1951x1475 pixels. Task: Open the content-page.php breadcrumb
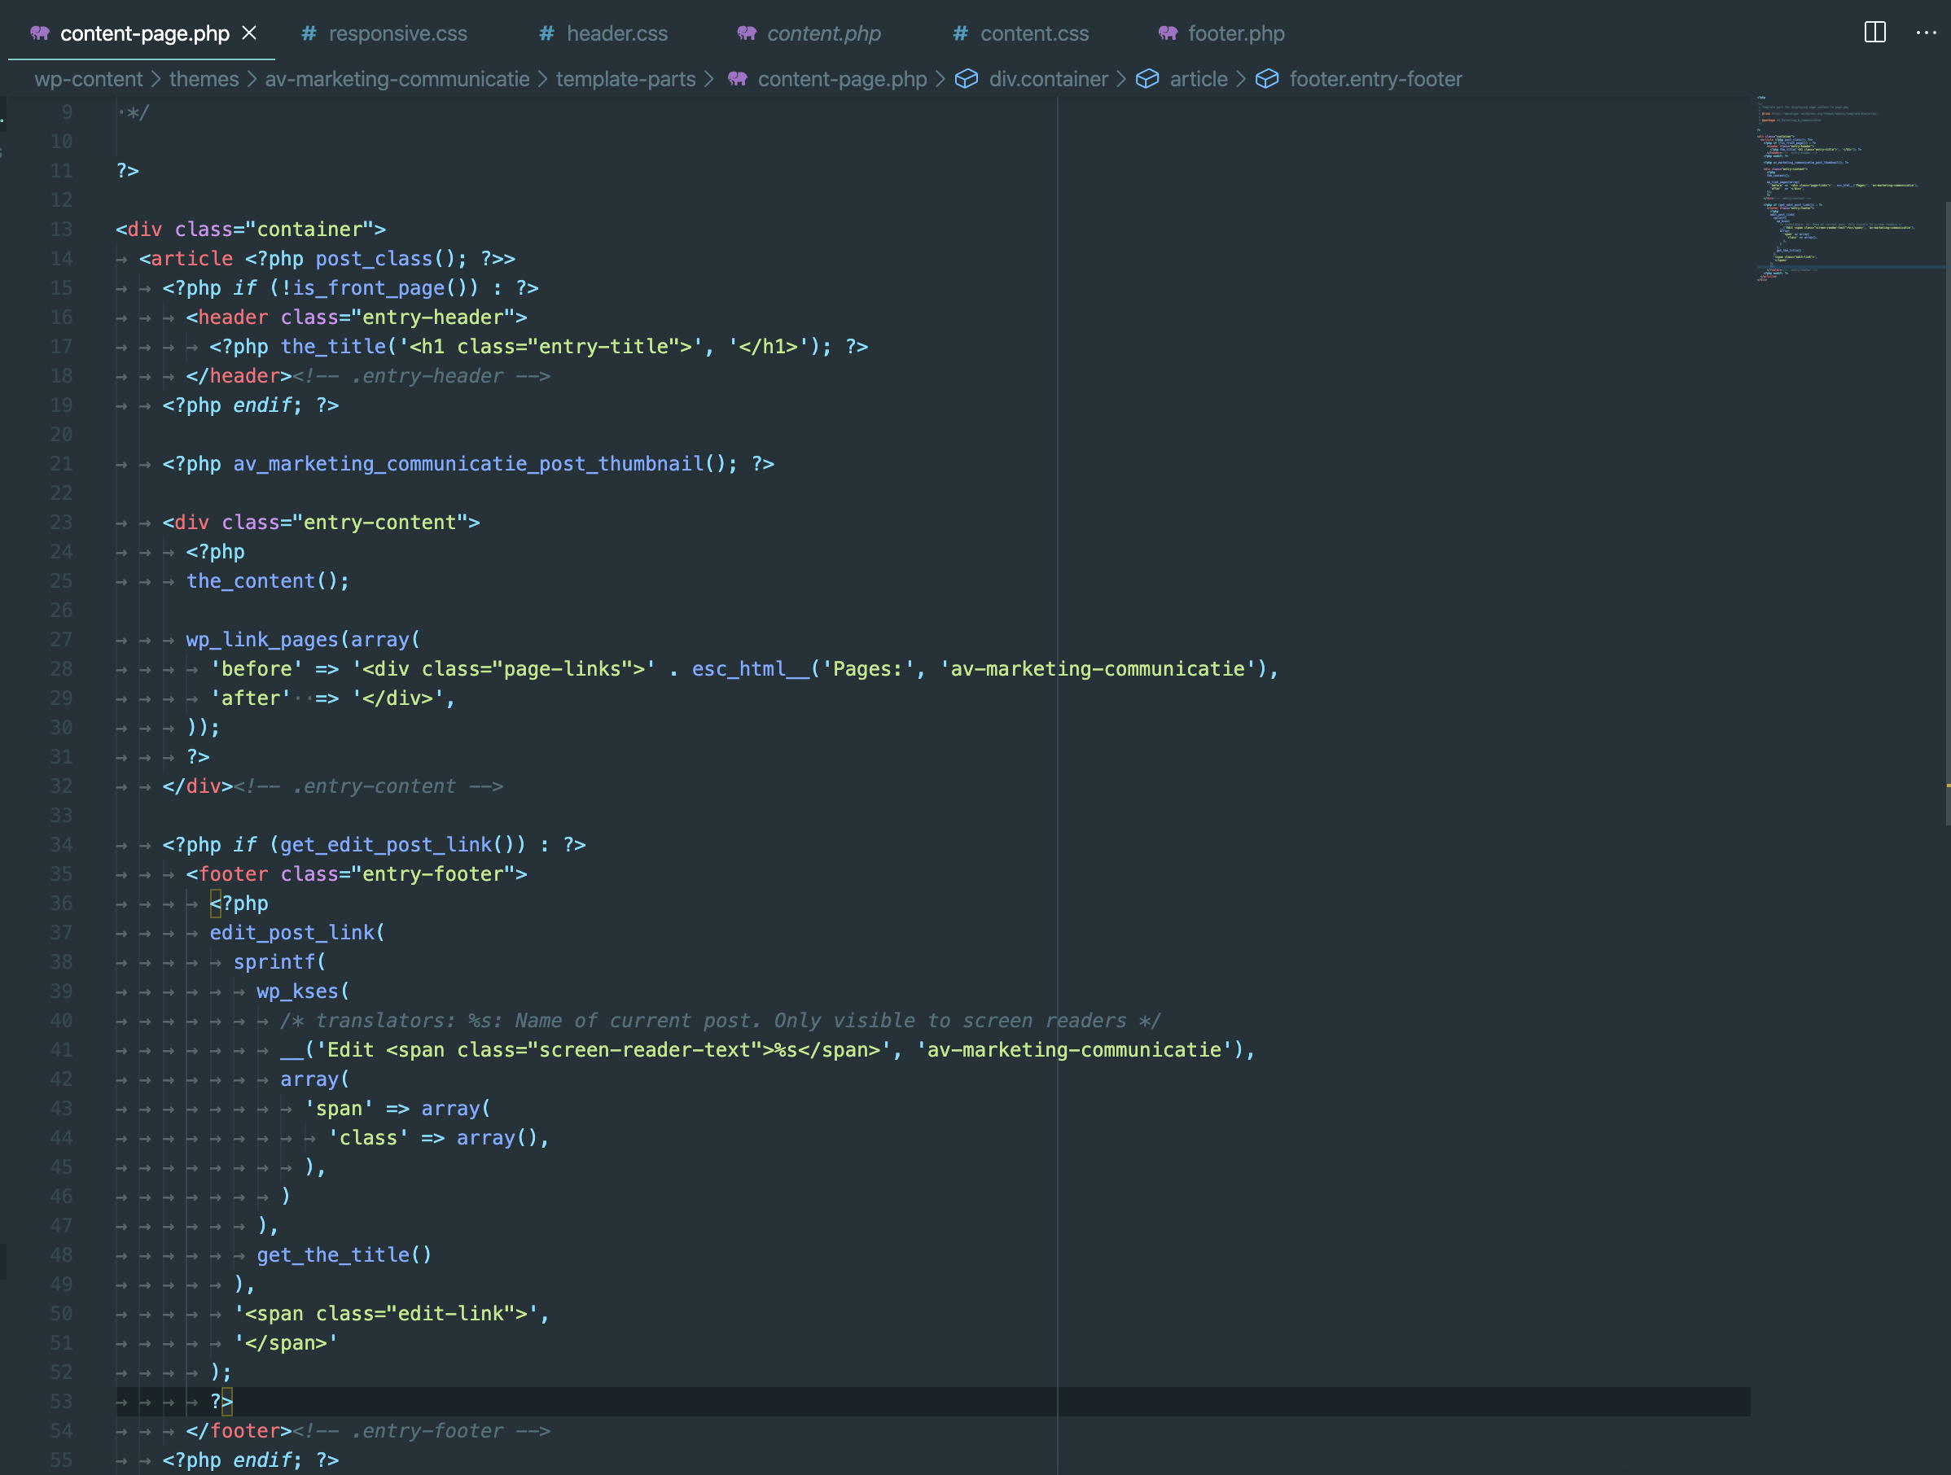tap(842, 79)
